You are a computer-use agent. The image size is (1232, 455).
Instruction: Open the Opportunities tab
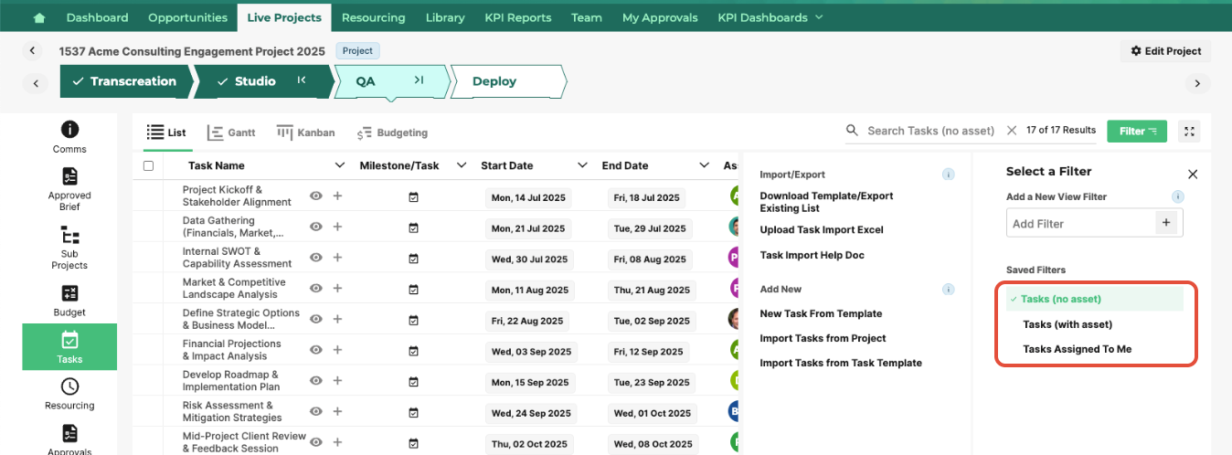[x=187, y=17]
